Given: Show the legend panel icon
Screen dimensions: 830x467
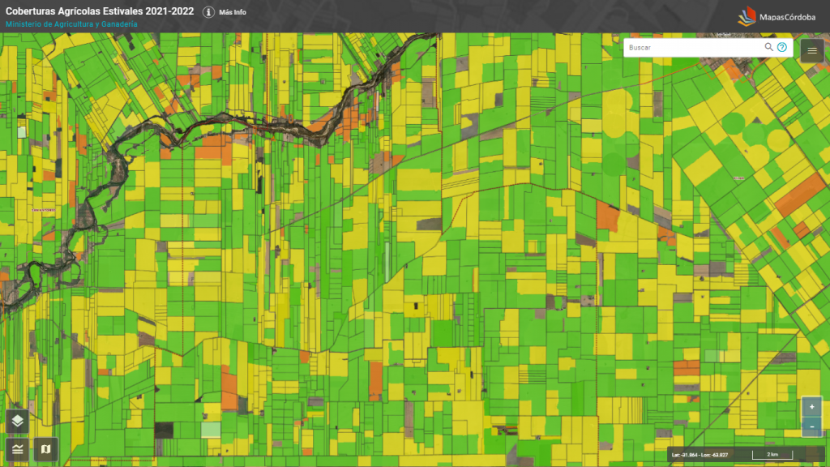Looking at the screenshot, I should (18, 449).
